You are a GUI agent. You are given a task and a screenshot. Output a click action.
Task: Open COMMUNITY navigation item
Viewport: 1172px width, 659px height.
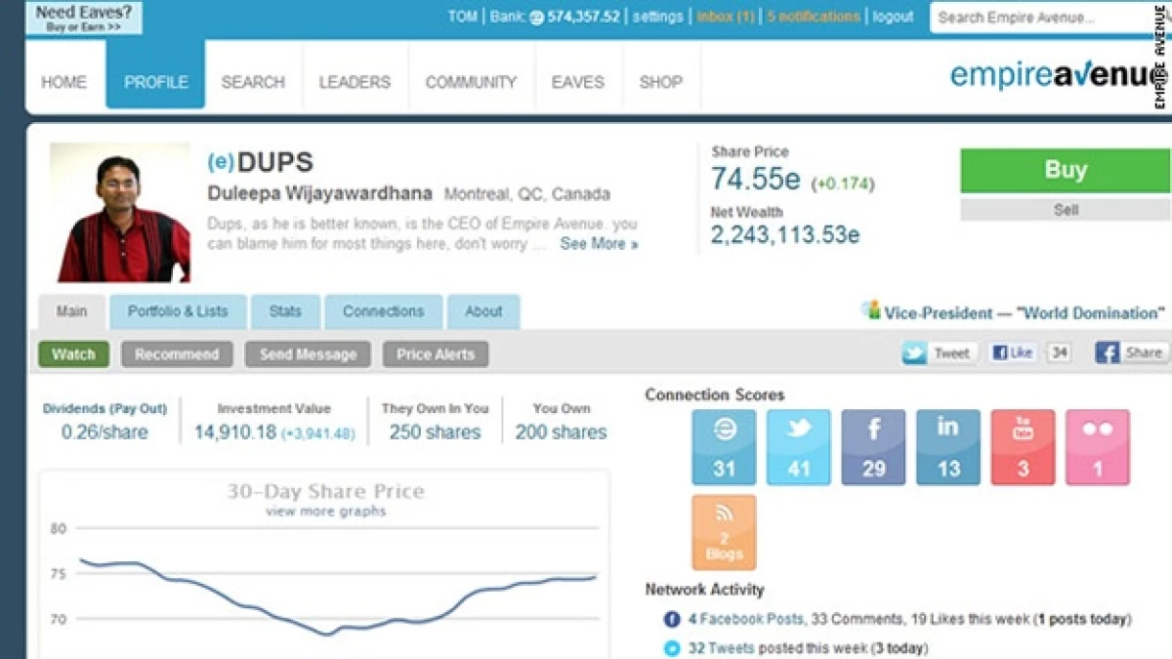tap(471, 82)
